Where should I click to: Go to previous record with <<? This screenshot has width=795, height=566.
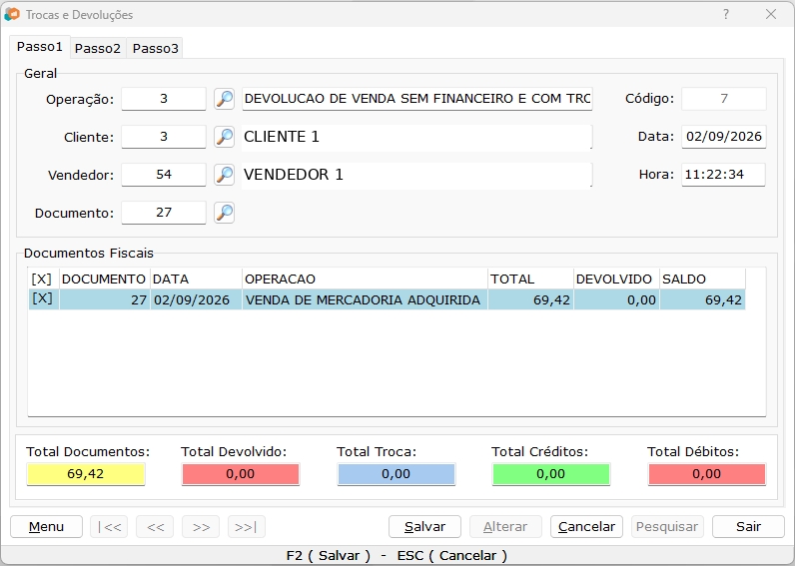click(155, 527)
